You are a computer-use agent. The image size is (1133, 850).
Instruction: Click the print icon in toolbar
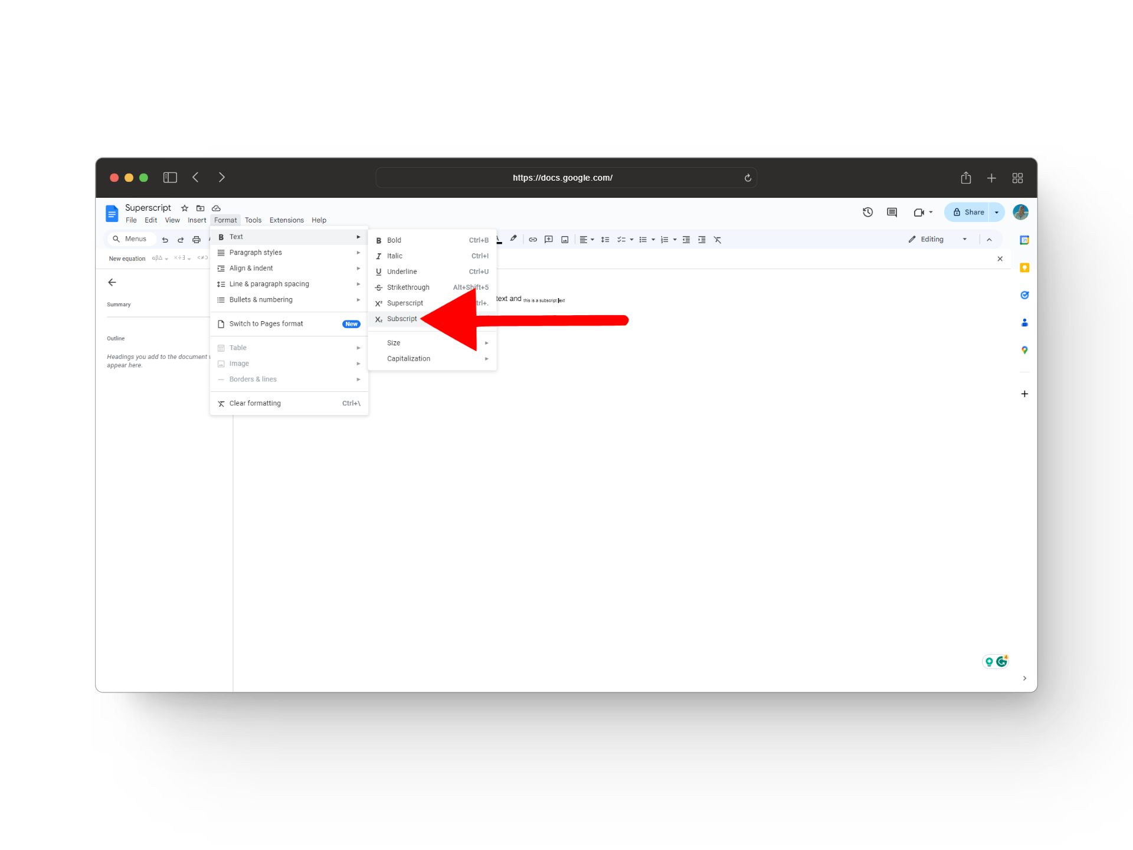[197, 240]
